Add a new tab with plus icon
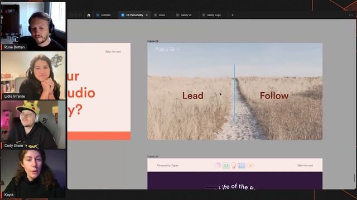The image size is (357, 200). (233, 15)
